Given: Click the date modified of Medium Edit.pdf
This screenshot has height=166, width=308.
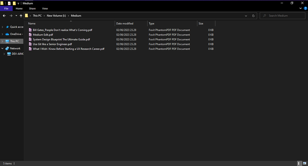Looking at the screenshot, I should (126, 35).
